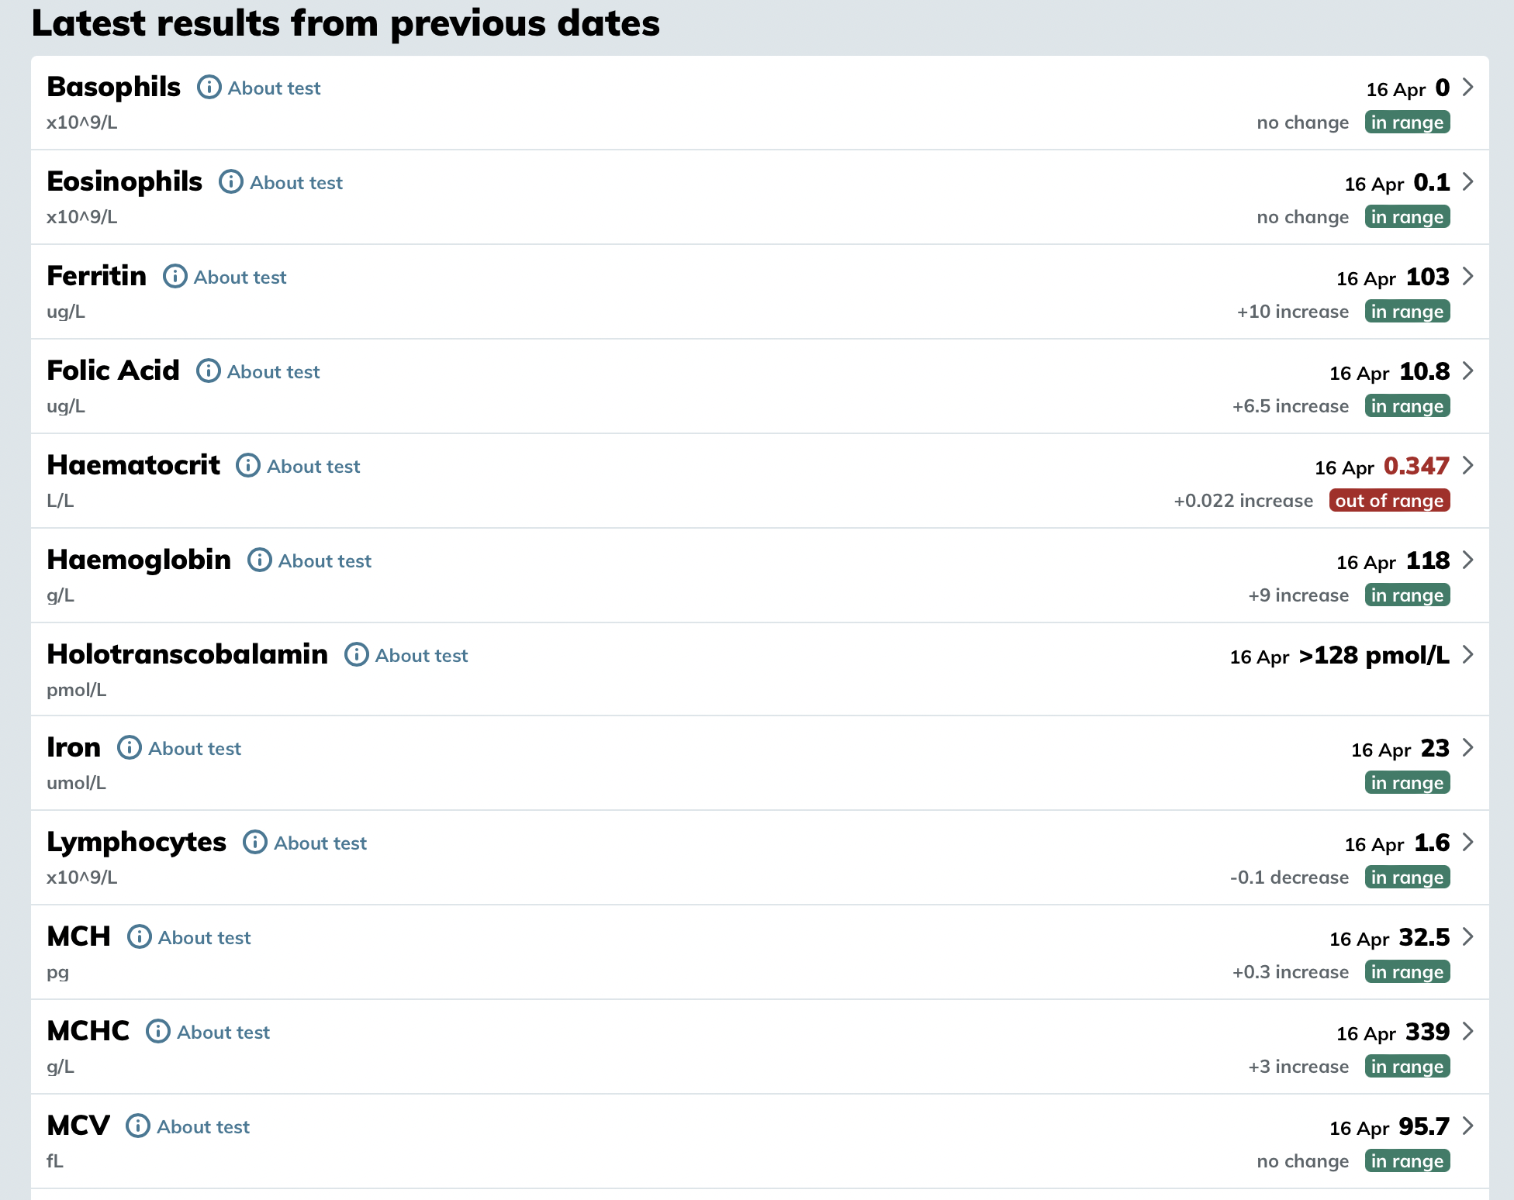
Task: Expand the Iron result chevron
Action: pyautogui.click(x=1467, y=747)
